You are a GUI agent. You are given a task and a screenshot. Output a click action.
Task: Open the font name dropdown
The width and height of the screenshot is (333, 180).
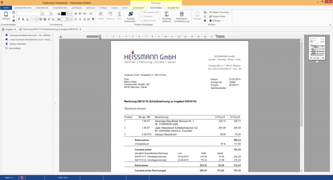tap(42, 14)
